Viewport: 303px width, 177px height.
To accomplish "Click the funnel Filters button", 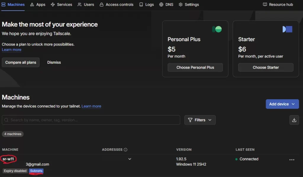I will coord(200,120).
